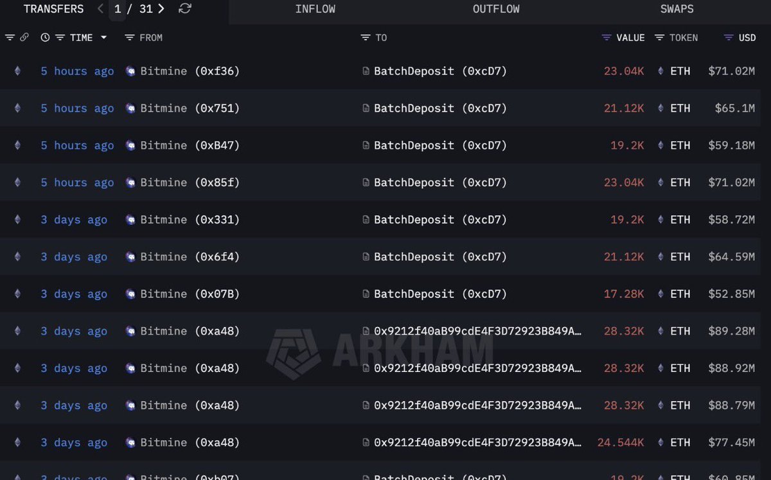The image size is (771, 480).
Task: Click Bitmine logo icon in 0x331 row
Action: coord(130,220)
